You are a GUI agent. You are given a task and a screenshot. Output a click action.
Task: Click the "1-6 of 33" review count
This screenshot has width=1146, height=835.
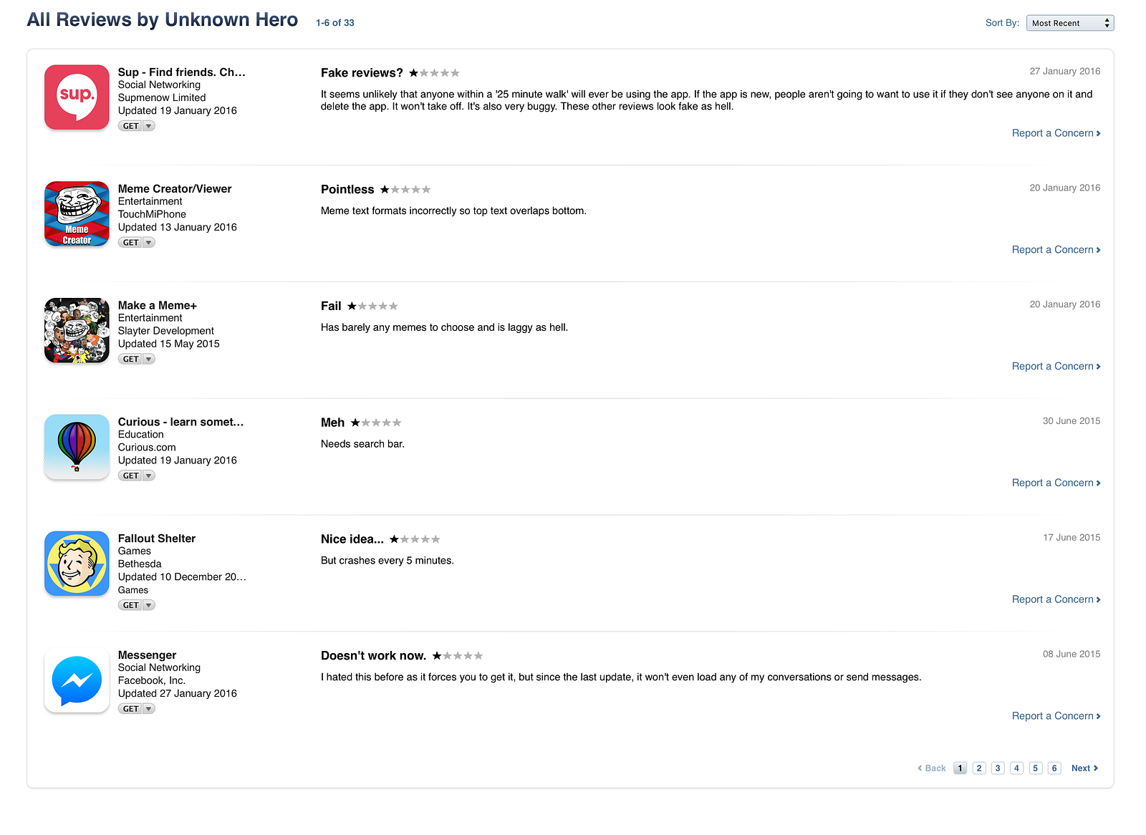[335, 23]
